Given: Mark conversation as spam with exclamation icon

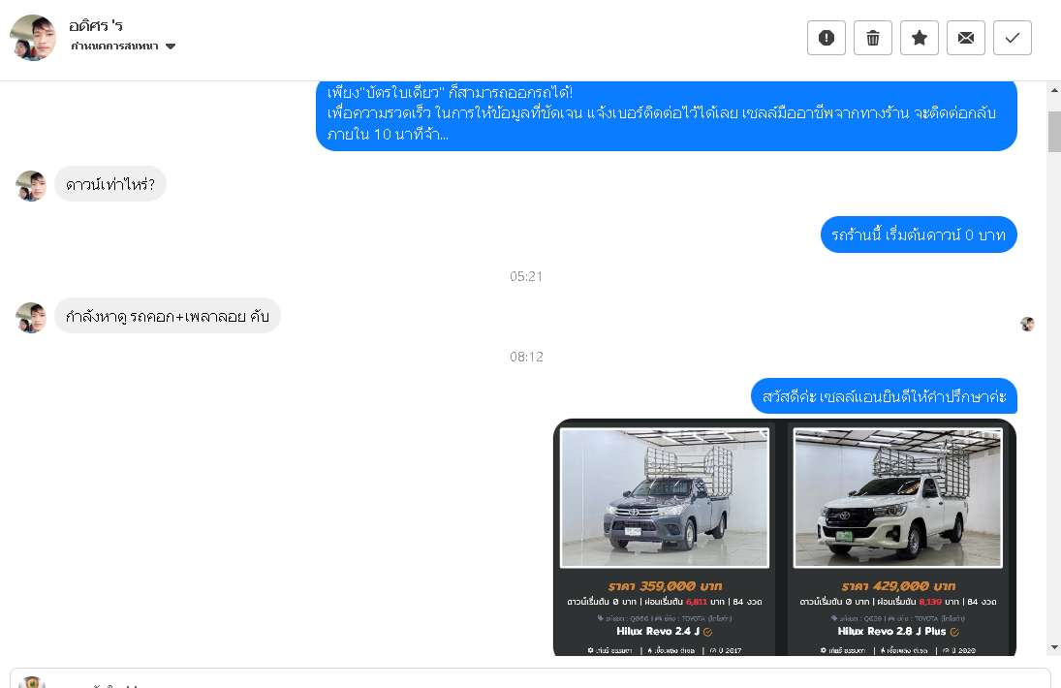Looking at the screenshot, I should (x=827, y=38).
